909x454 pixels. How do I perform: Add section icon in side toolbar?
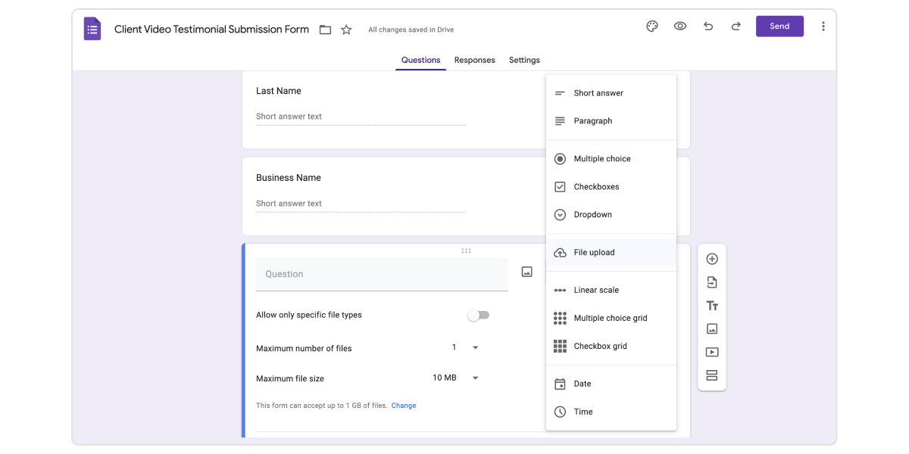coord(712,376)
